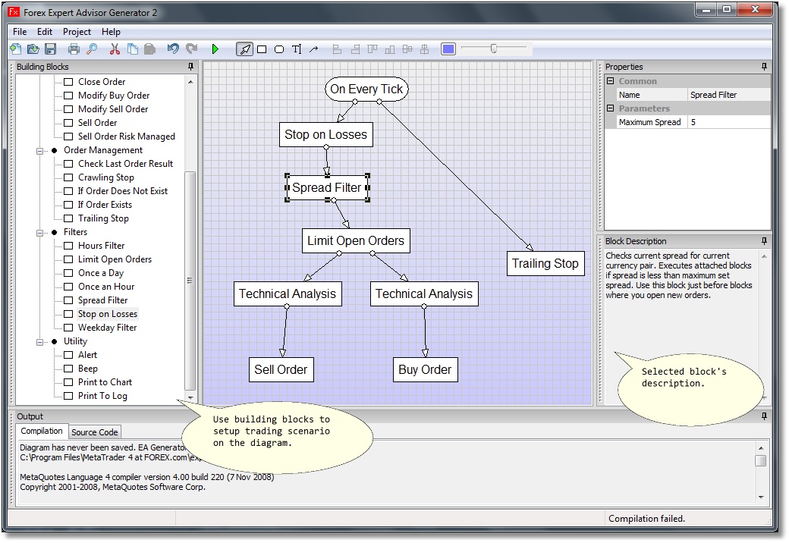Screen dimensions: 789x543
Task: Select the Alert utility block
Action: point(87,355)
